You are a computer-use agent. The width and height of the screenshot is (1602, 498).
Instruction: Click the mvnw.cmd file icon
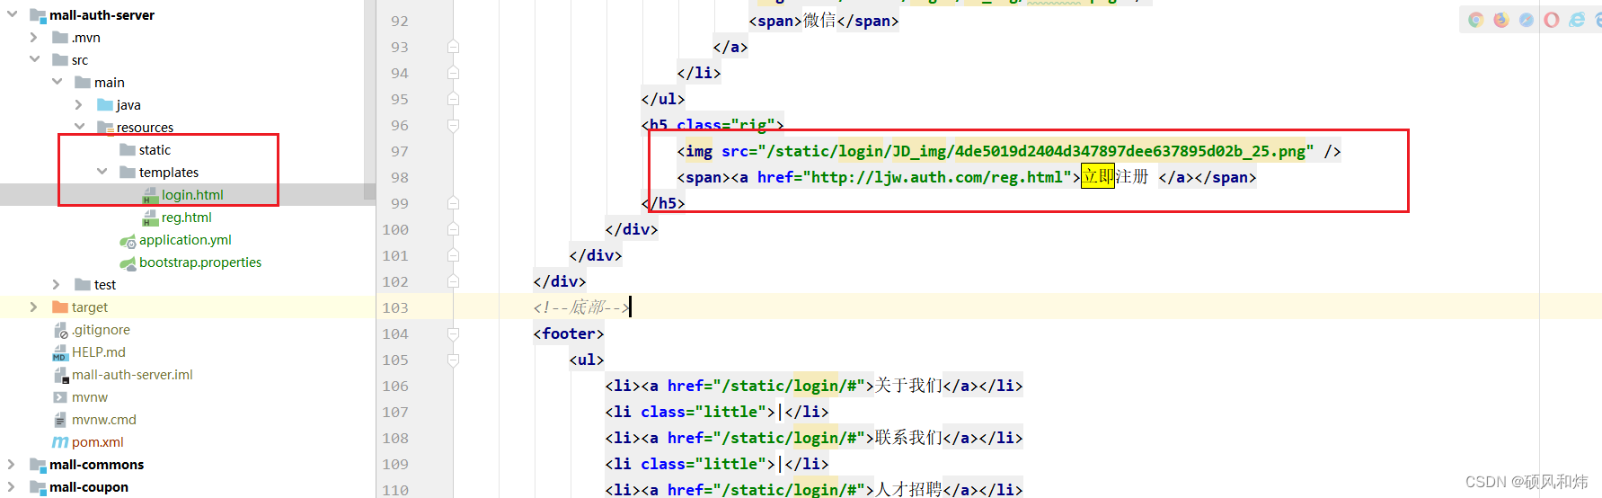pos(60,420)
